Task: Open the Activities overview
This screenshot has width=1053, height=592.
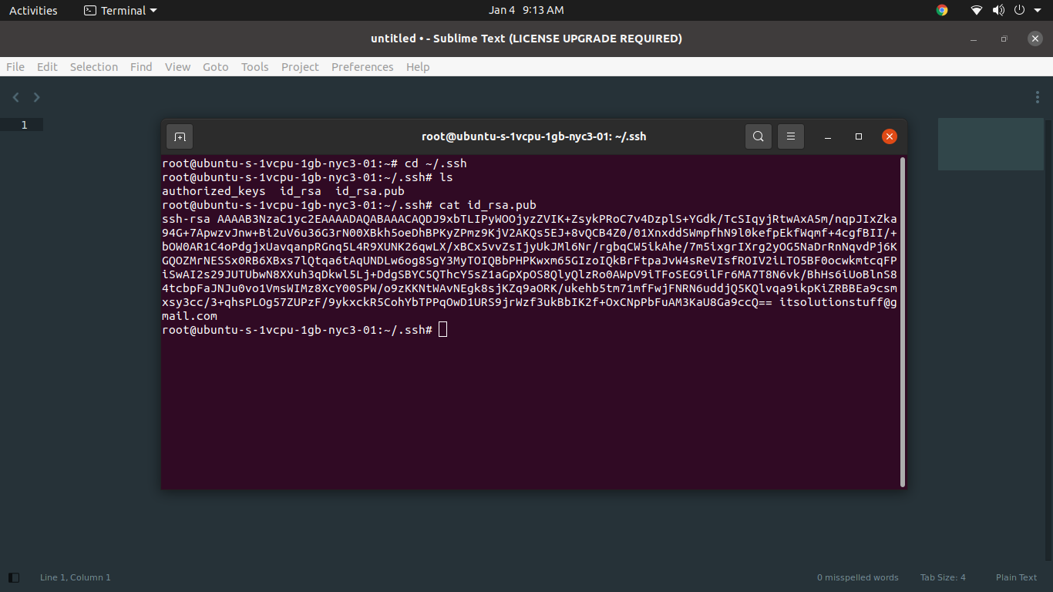Action: click(33, 10)
